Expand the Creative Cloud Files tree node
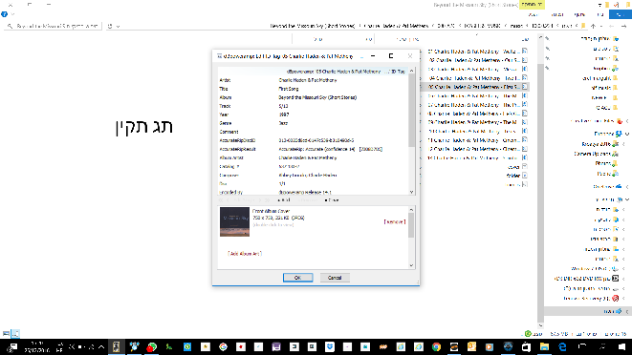The image size is (632, 355). [x=627, y=121]
